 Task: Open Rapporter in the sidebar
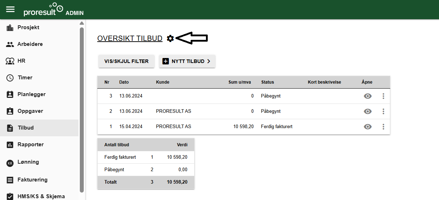point(39,144)
